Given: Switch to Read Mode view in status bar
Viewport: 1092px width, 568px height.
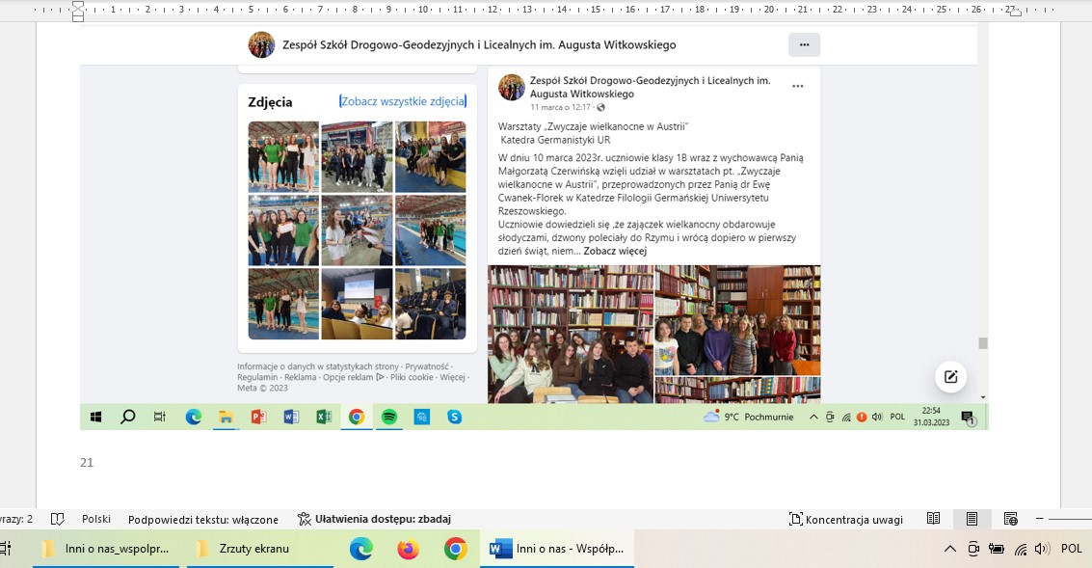Looking at the screenshot, I should 933,519.
